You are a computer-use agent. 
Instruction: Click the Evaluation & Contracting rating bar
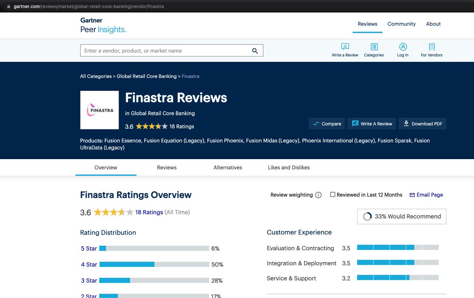398,247
